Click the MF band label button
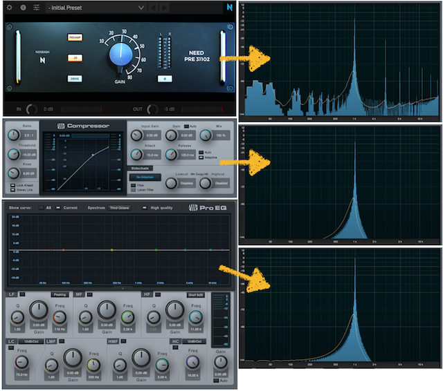 click(x=79, y=294)
